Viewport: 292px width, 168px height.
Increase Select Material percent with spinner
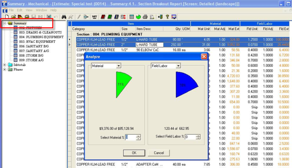[138, 136]
